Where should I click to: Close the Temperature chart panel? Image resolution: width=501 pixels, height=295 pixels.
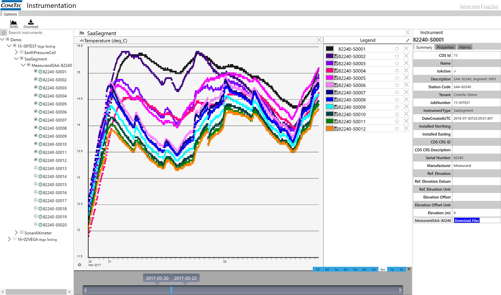pyautogui.click(x=319, y=40)
